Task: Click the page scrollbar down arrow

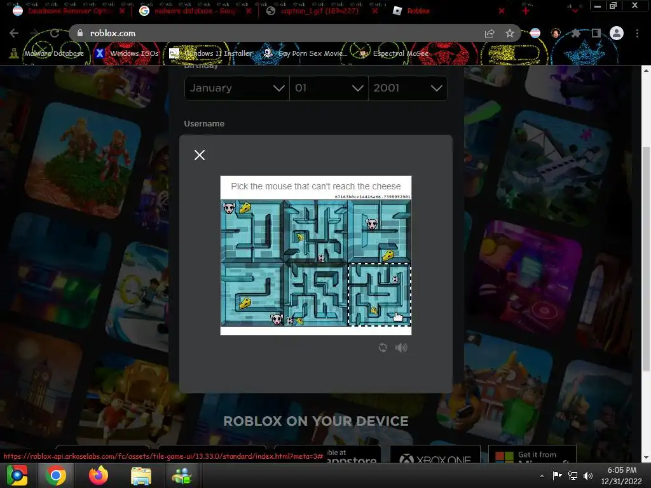Action: pos(646,457)
